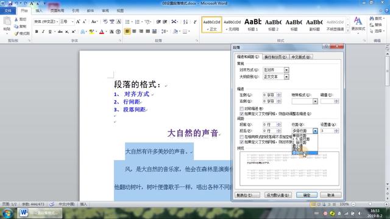
Task: Click the Word item in the taskbar
Action: click(x=40, y=213)
